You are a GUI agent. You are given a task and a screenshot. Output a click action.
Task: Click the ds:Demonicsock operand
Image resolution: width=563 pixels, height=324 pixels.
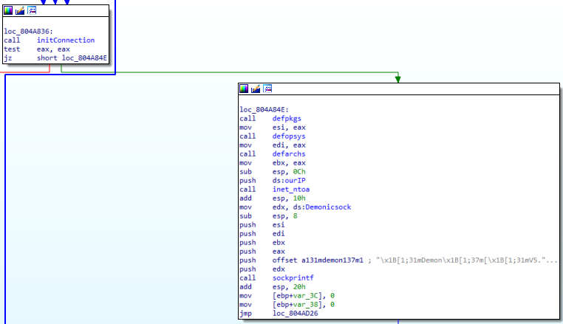pos(322,207)
